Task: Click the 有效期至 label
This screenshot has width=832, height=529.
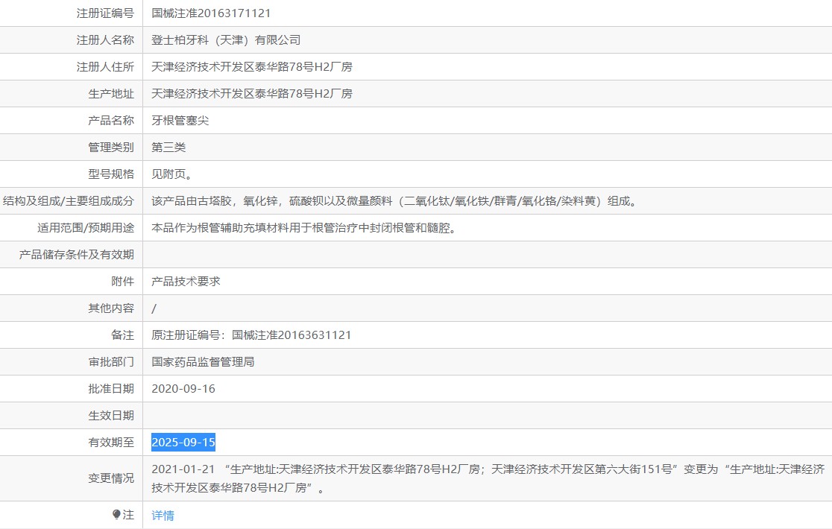Action: pyautogui.click(x=111, y=443)
